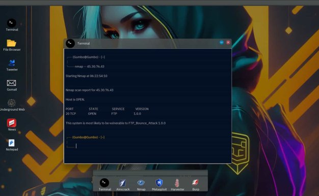Launch Nmap from the dock
Image resolution: width=319 pixels, height=196 pixels.
pos(141,183)
